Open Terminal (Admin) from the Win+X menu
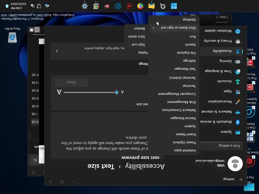The height and width of the screenshot is (194, 259). pyautogui.click(x=174, y=78)
